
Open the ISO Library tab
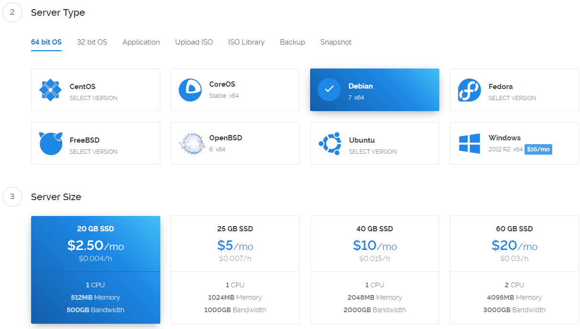(x=246, y=42)
